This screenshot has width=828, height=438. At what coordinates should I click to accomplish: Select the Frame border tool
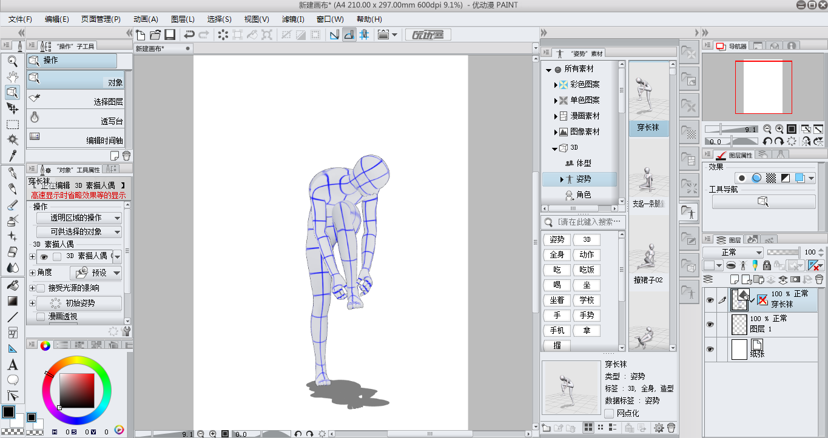click(12, 333)
